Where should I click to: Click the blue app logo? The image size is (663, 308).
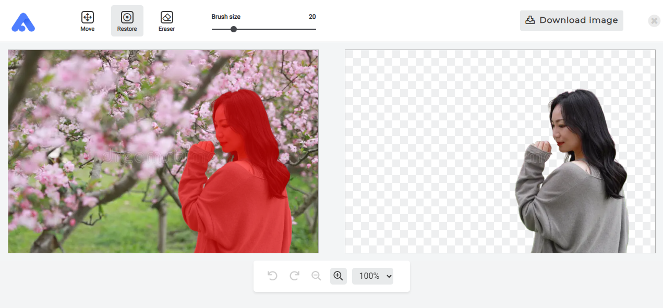23,22
